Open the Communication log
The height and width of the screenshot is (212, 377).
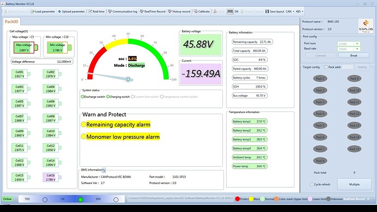click(x=122, y=11)
